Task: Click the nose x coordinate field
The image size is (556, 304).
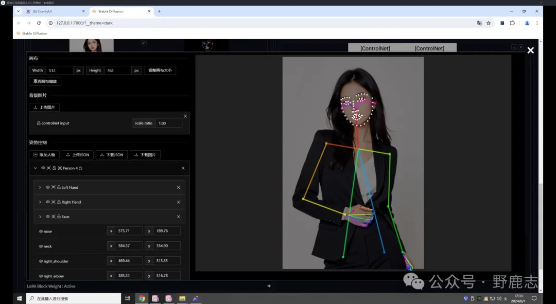Action: [x=128, y=230]
